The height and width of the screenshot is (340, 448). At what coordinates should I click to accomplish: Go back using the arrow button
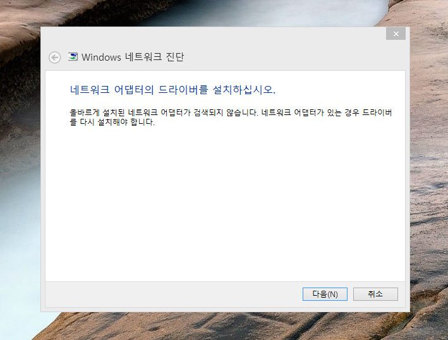(x=54, y=58)
